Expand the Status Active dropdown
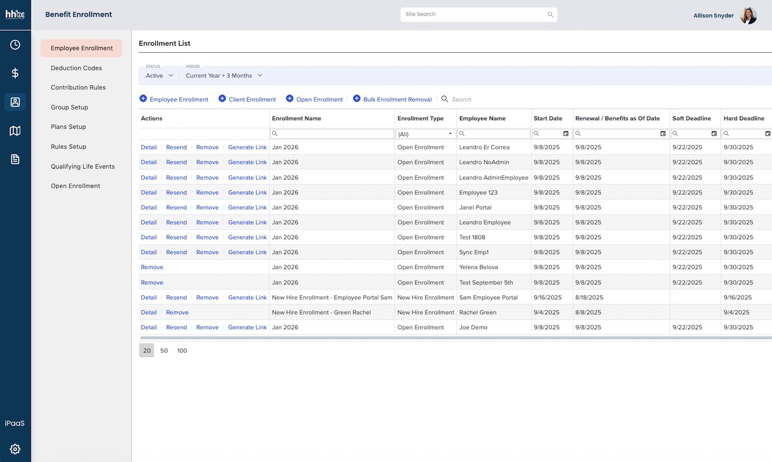 click(159, 76)
